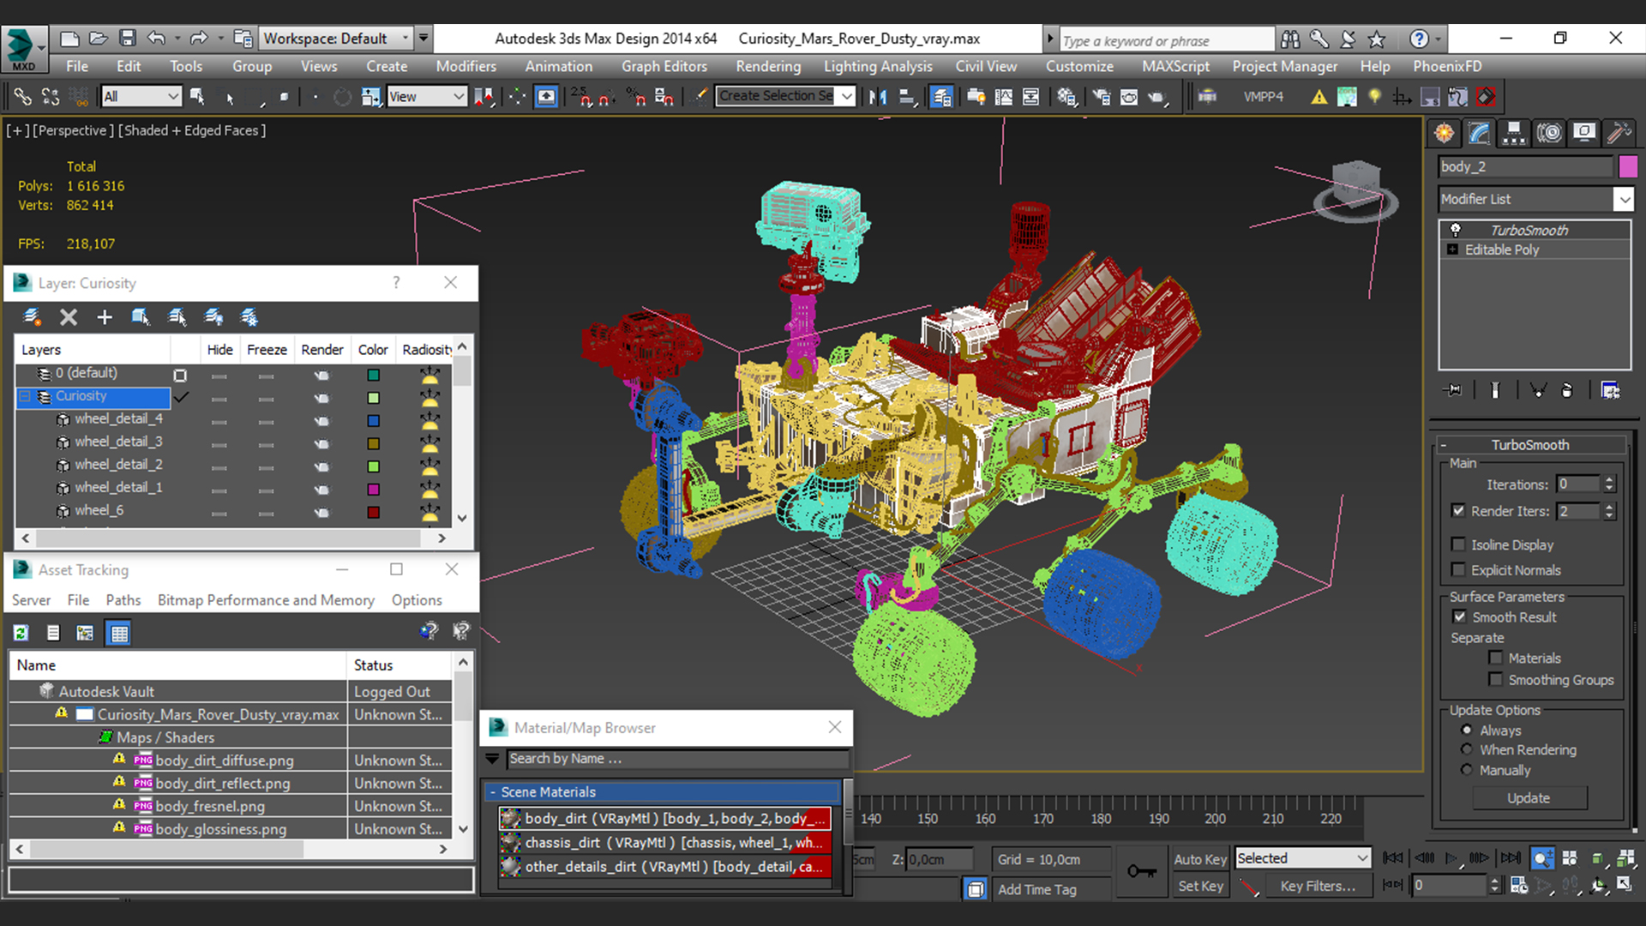Open Paths menu in Asset Tracking
Image resolution: width=1646 pixels, height=926 pixels.
pyautogui.click(x=123, y=600)
